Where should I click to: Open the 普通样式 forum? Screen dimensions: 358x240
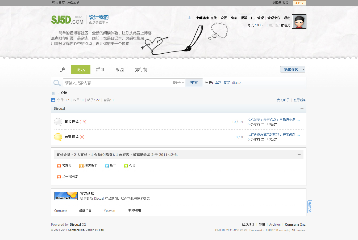pos(72,137)
